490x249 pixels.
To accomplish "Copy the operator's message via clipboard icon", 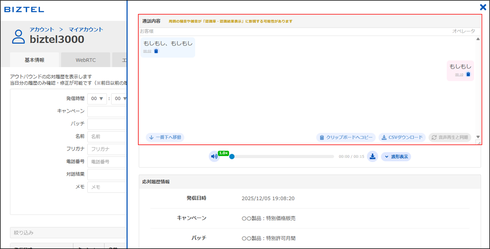I will pyautogui.click(x=468, y=74).
